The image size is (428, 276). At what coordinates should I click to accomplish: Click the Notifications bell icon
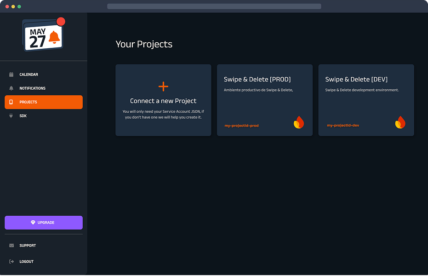pyautogui.click(x=11, y=88)
